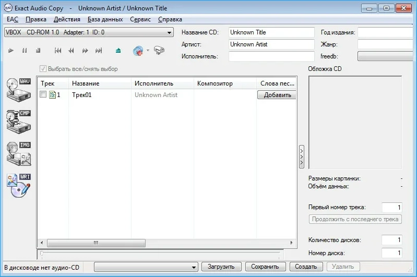Open the Правка menu

(36, 19)
